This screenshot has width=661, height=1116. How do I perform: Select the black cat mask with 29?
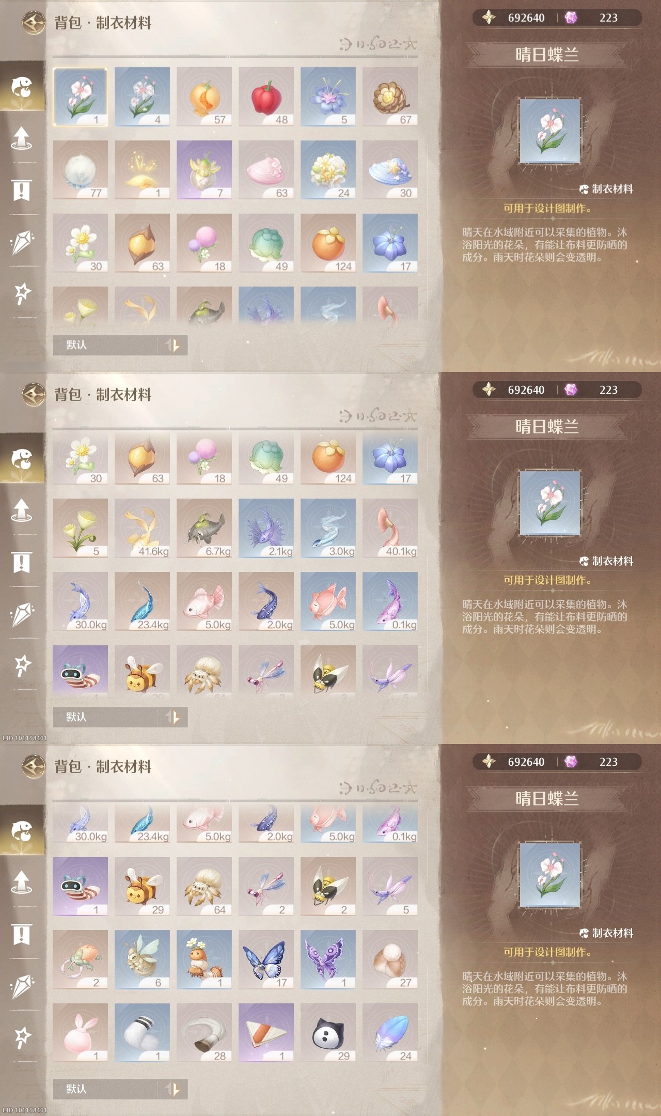pos(328,1033)
